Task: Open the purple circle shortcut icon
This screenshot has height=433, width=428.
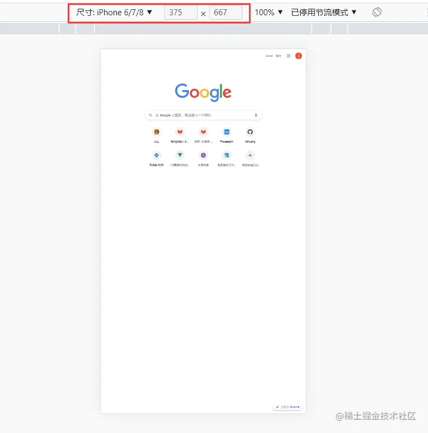Action: [203, 155]
